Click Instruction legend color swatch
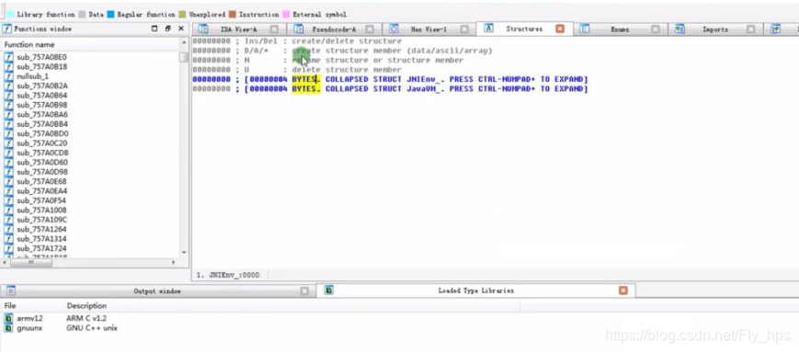The image size is (799, 352). [233, 15]
